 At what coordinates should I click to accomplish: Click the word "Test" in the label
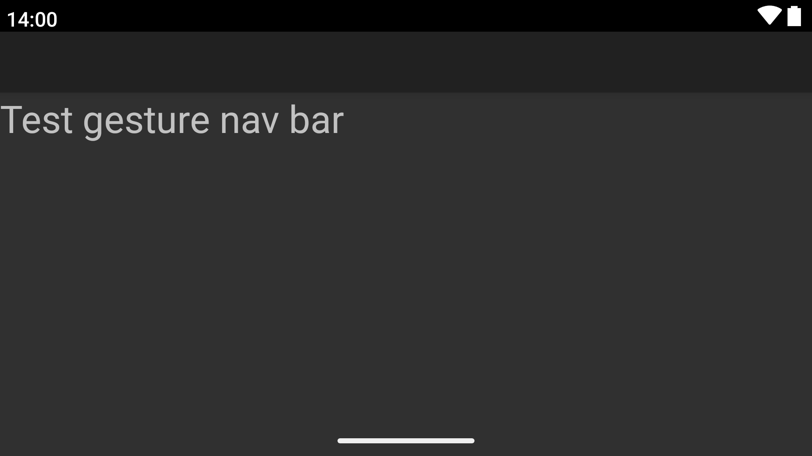point(36,120)
